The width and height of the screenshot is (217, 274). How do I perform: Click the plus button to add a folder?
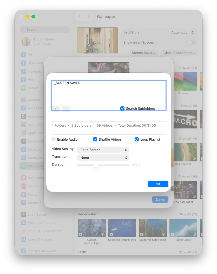click(56, 109)
